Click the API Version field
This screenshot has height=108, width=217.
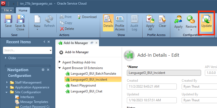pos(211,73)
